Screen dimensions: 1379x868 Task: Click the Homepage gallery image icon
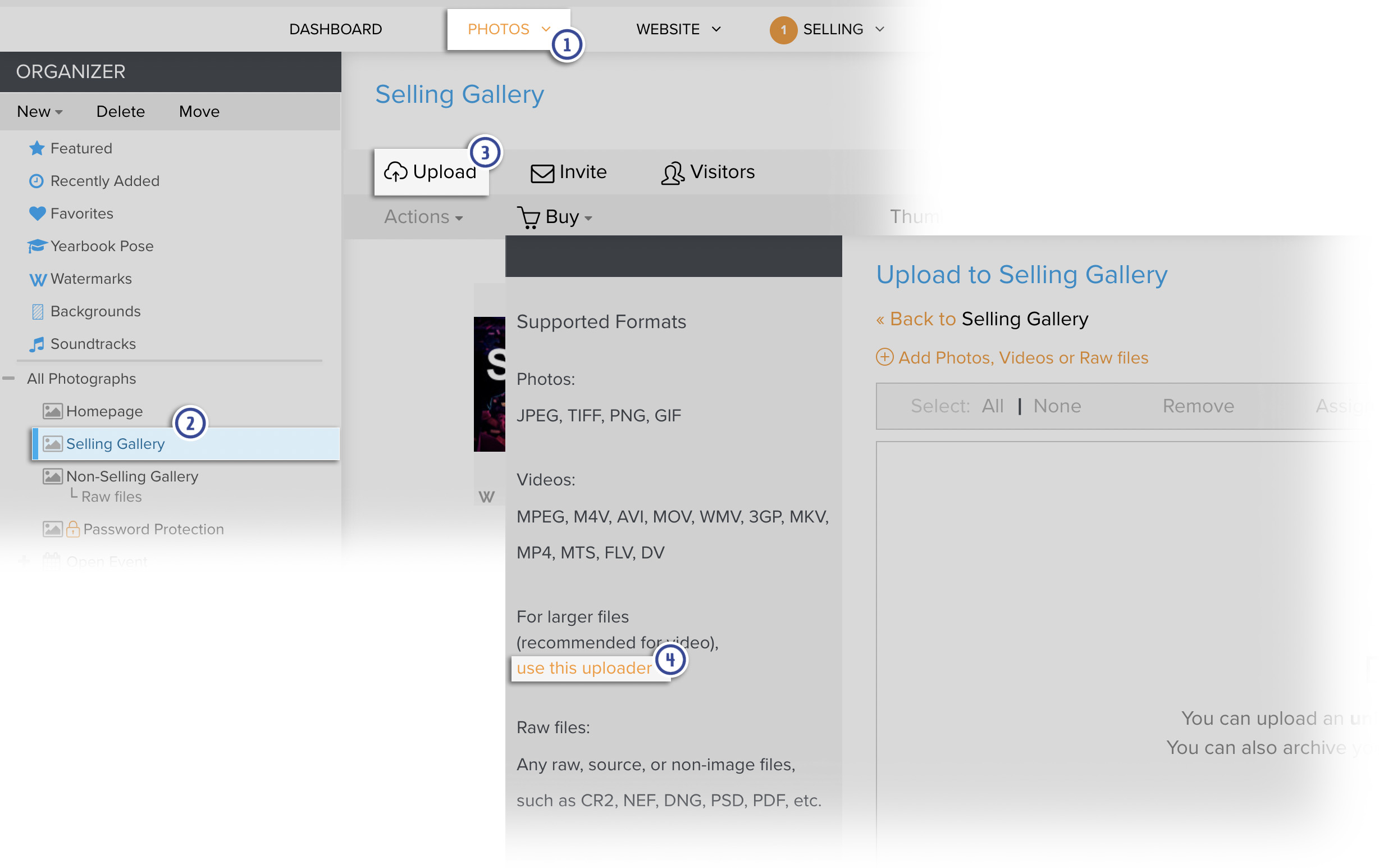[53, 411]
